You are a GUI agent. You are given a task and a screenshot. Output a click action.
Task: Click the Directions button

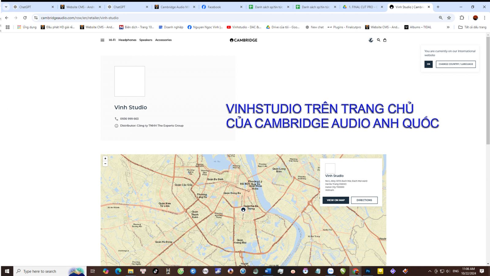click(364, 200)
